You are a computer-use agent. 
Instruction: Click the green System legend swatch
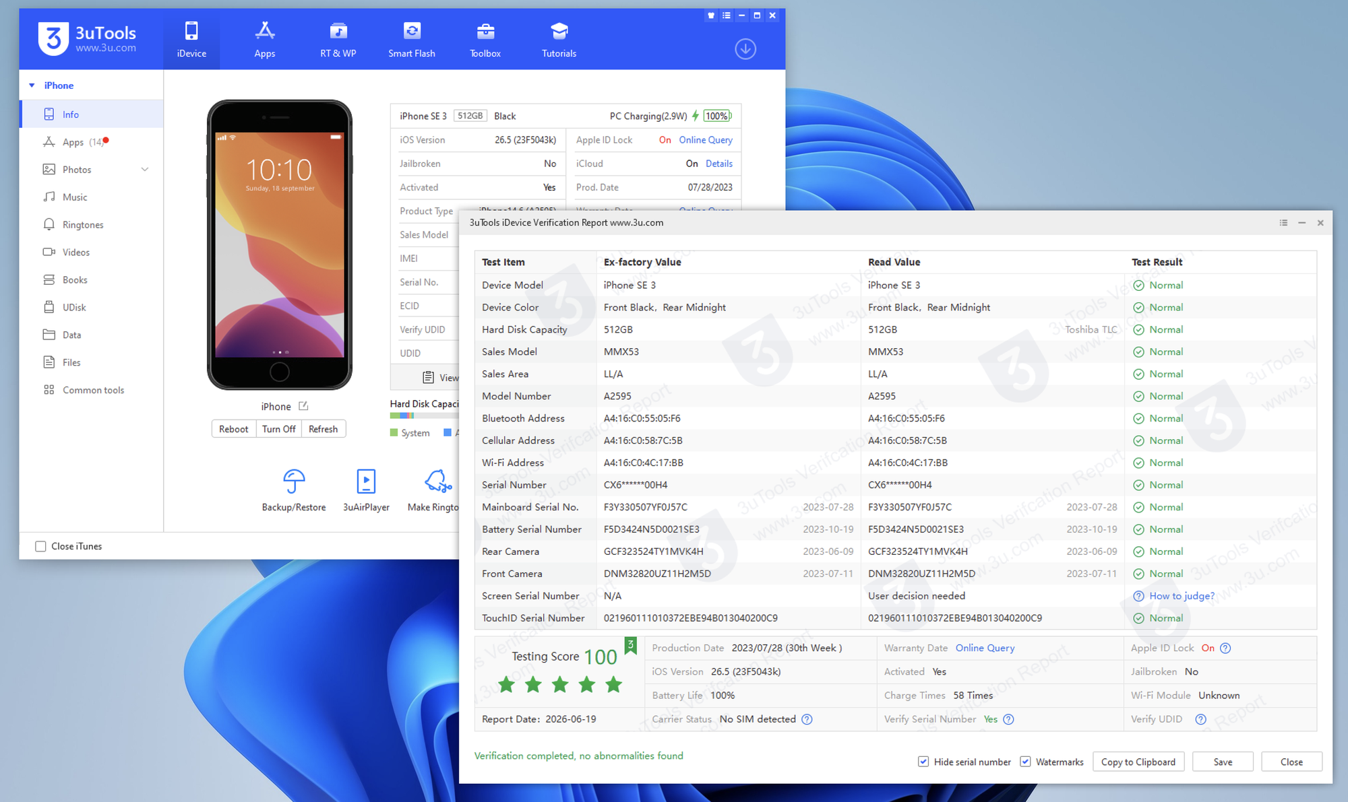[394, 433]
